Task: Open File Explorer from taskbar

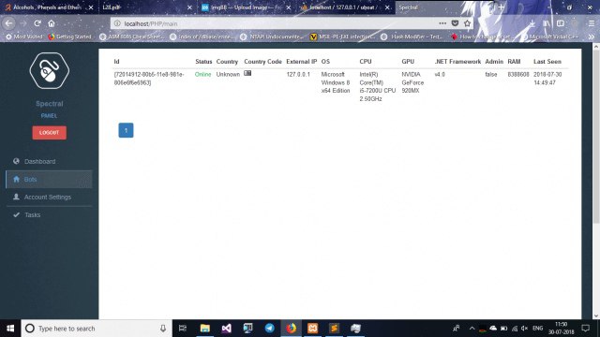Action: 205,329
